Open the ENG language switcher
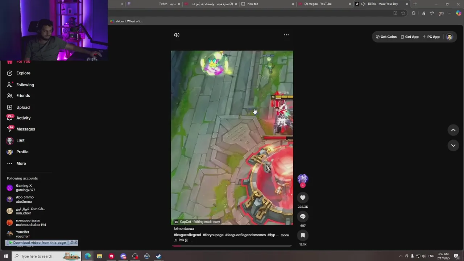Image resolution: width=464 pixels, height=261 pixels. [x=431, y=256]
